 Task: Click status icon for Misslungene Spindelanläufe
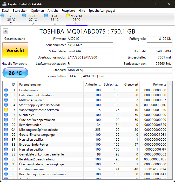pos(6,129)
